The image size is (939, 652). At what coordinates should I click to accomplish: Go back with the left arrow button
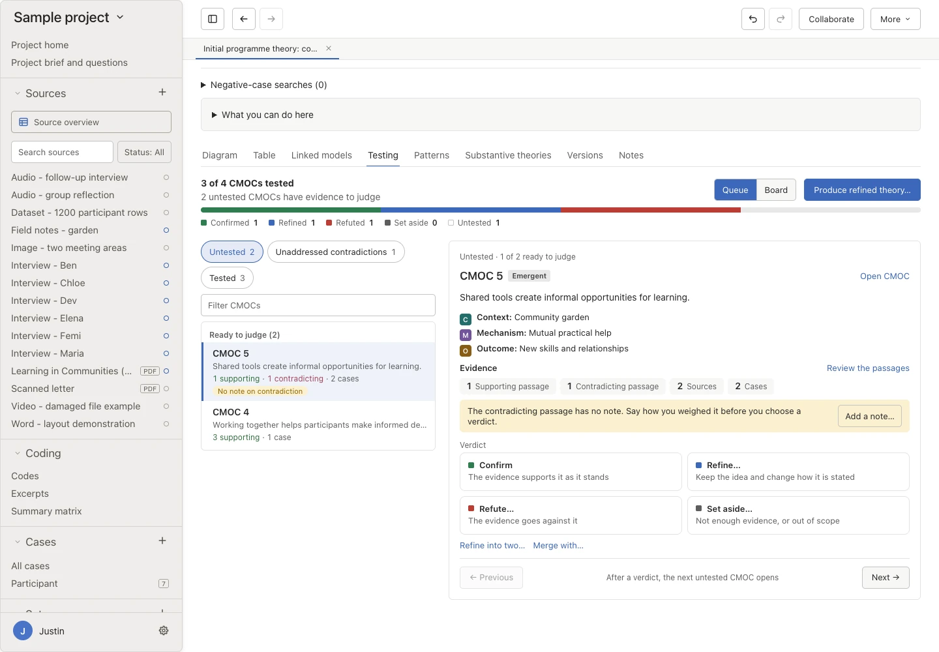[244, 19]
